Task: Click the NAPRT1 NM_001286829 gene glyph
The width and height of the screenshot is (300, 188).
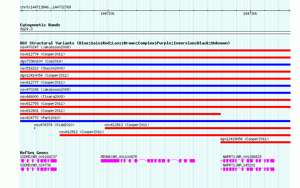Action: 247,161
